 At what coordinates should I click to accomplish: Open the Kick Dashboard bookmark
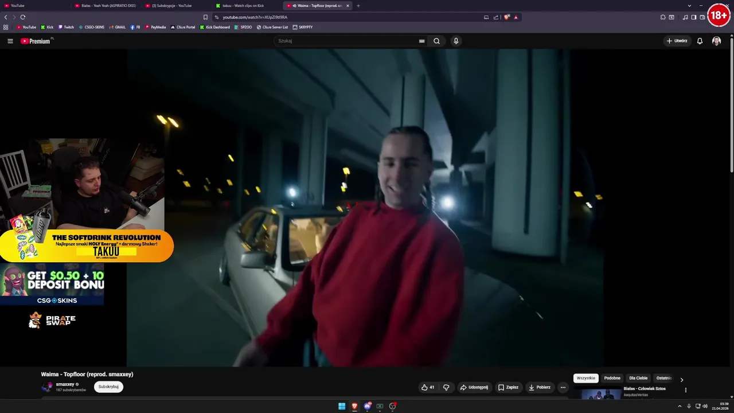(215, 27)
